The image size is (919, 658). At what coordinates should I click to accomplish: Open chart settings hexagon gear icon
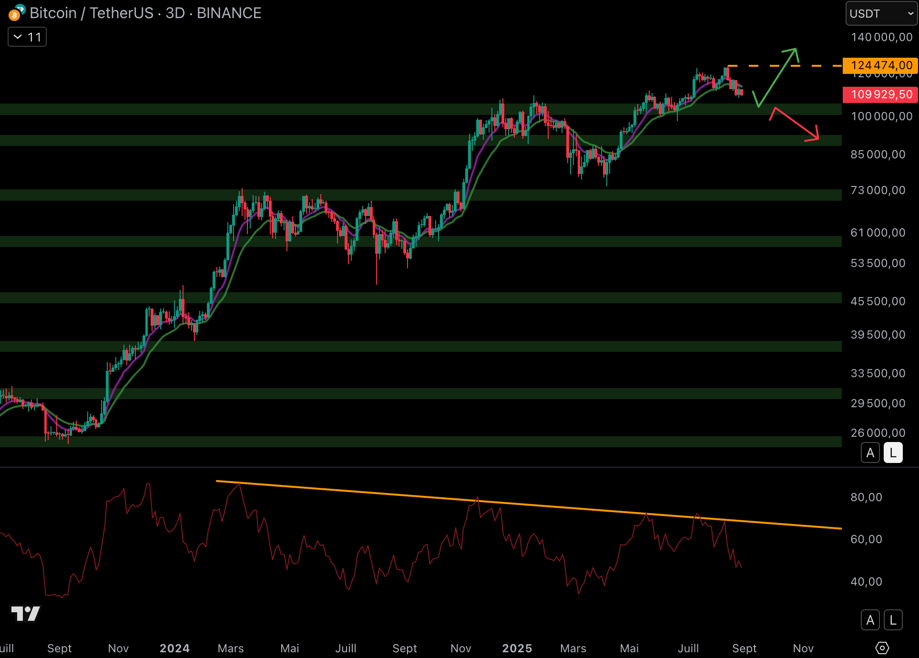(x=882, y=648)
